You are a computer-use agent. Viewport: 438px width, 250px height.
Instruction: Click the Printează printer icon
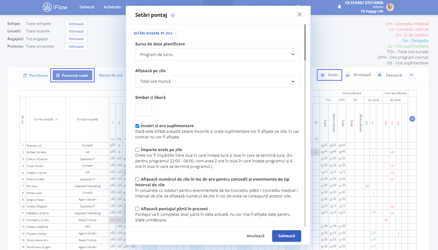[348, 75]
